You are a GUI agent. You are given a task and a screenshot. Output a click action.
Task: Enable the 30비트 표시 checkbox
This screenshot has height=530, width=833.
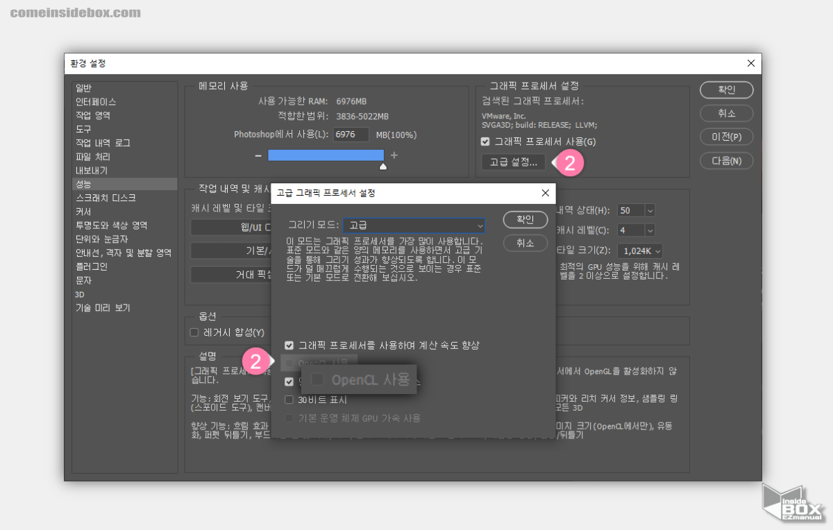[x=289, y=399]
